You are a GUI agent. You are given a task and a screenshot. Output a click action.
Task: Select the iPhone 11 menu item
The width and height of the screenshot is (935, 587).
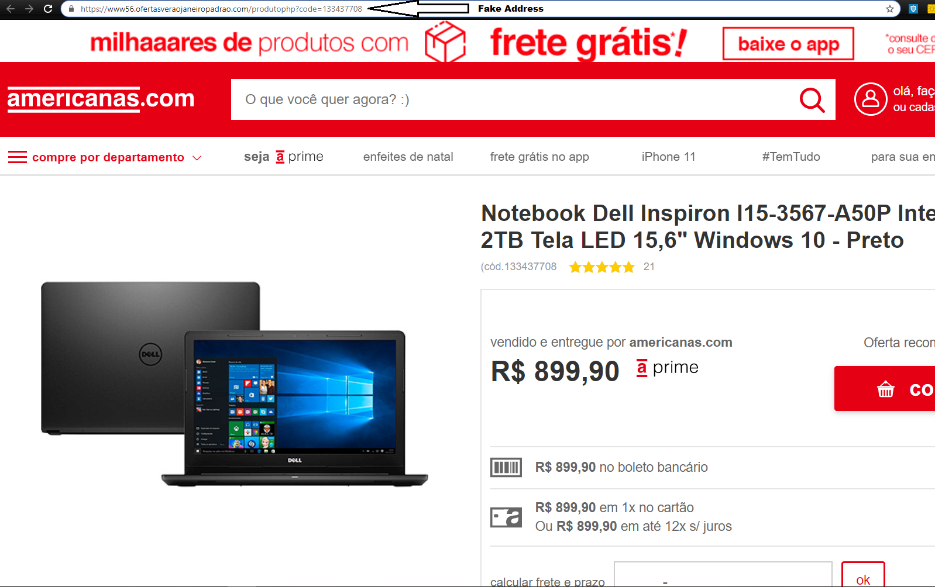(x=668, y=157)
